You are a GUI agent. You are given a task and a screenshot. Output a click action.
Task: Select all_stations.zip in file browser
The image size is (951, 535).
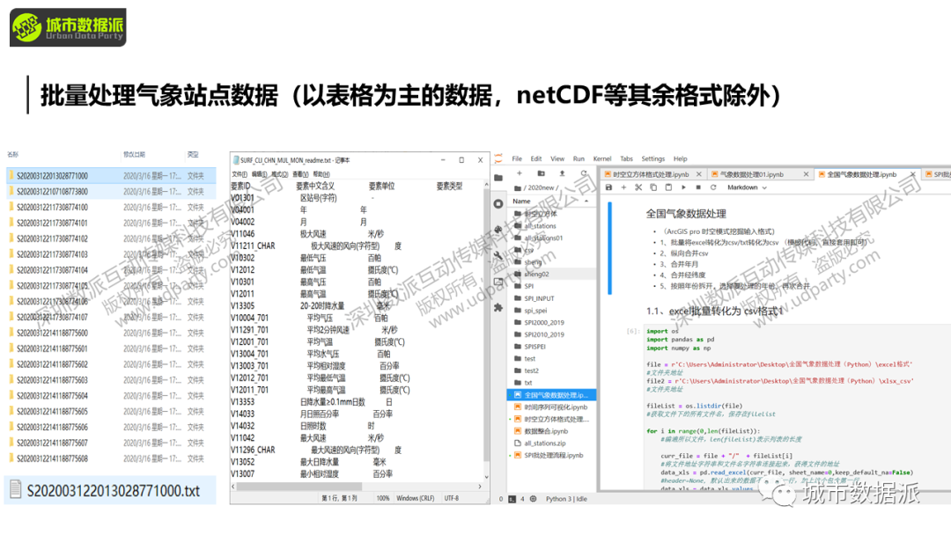[550, 443]
